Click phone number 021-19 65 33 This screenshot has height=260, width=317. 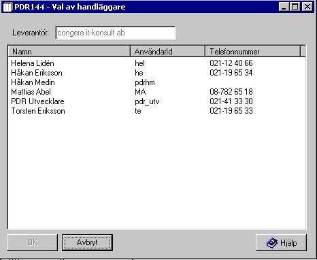pyautogui.click(x=231, y=111)
